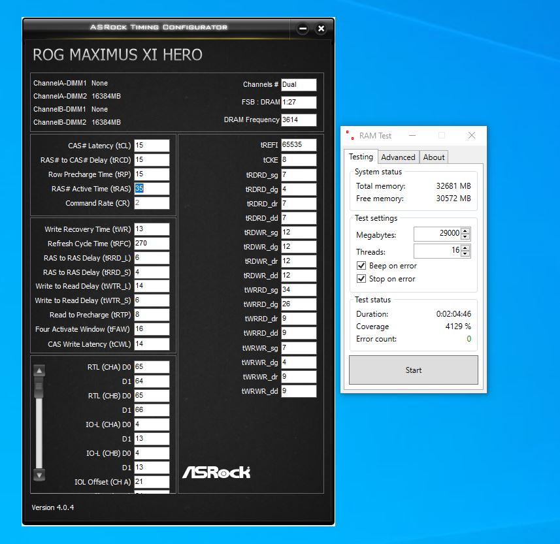Click the Four Activate Window (tFAW) field

click(152, 328)
